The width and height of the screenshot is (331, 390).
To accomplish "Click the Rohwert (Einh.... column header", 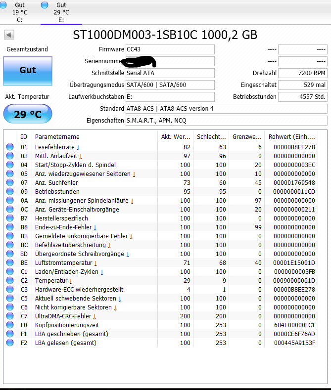I will click(x=291, y=136).
